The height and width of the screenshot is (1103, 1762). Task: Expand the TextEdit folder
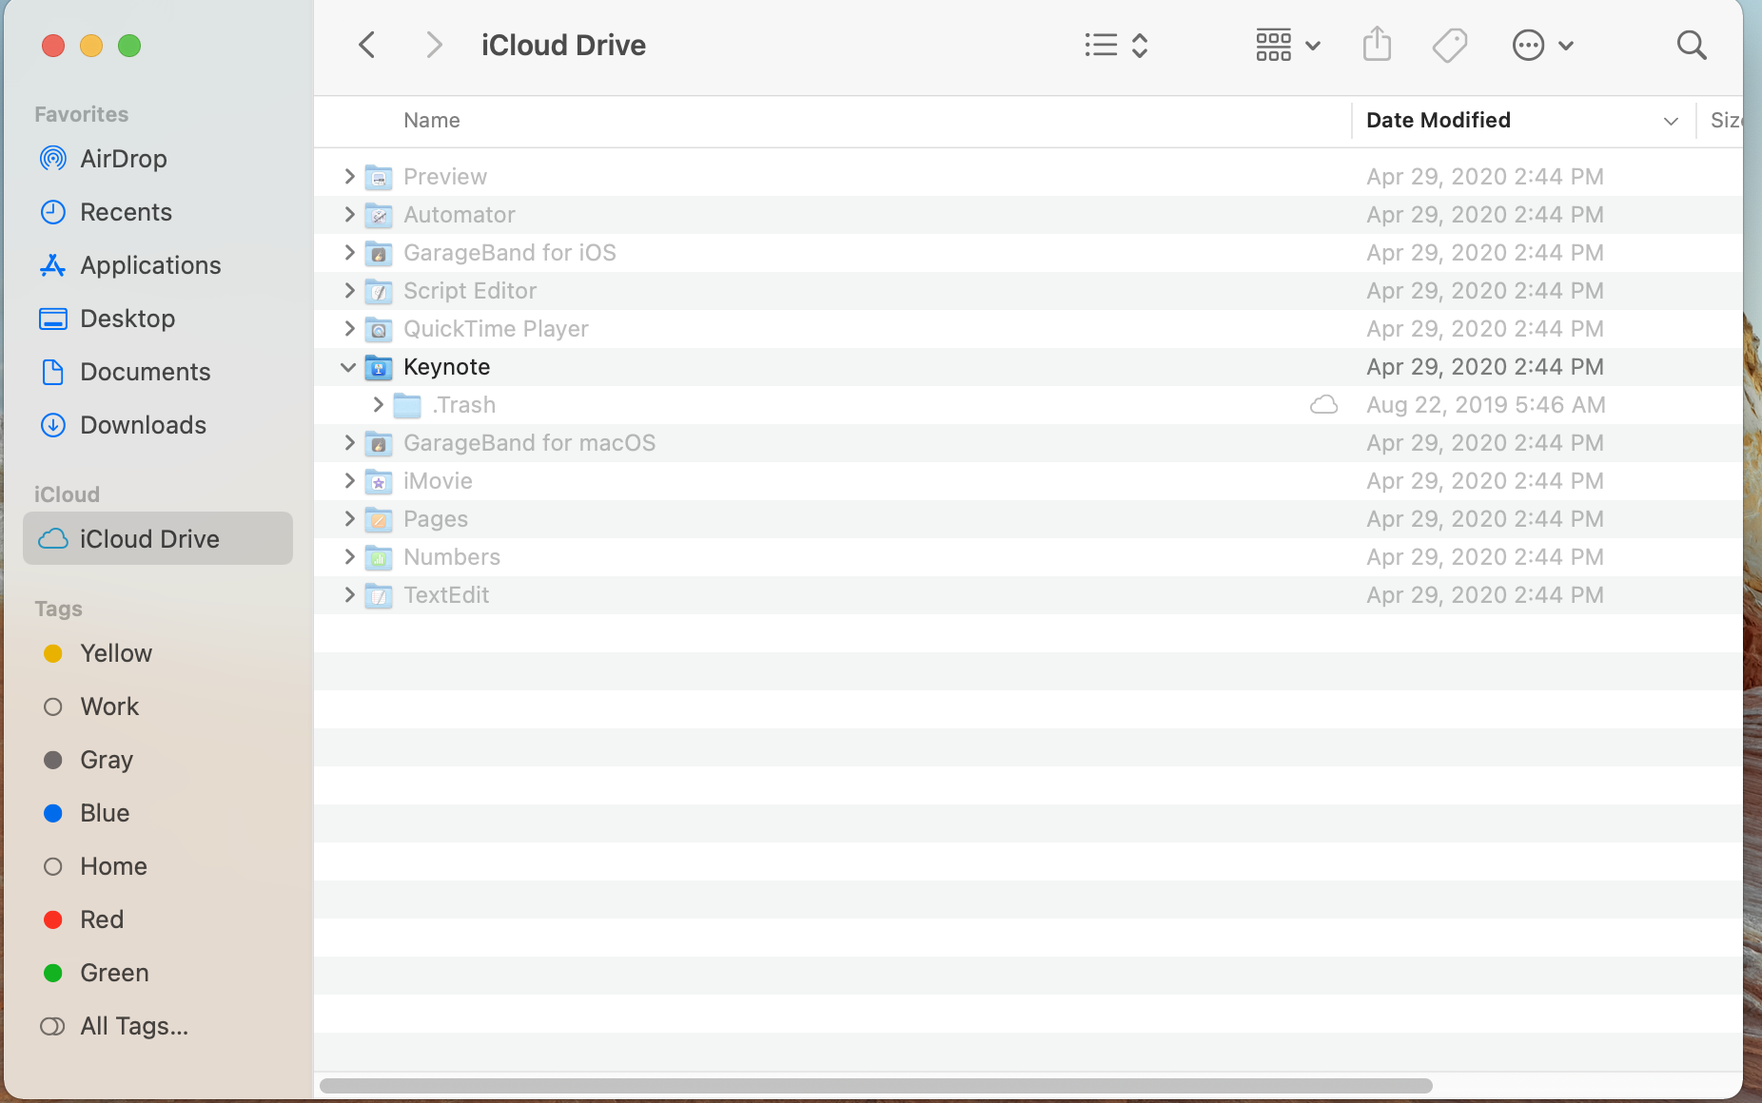349,594
